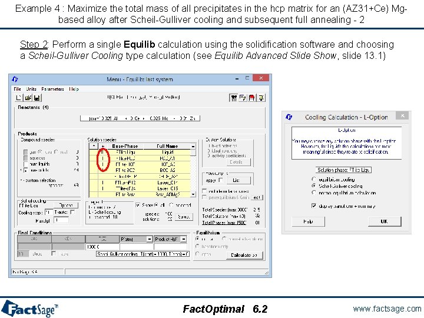Screen dimensions: 424x318
Task: Select normal equilibrium calculation radio button
Action: tap(314, 193)
